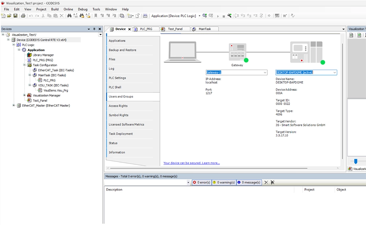The image size is (366, 225).
Task: Switch to the Test_Panel tab
Action: (x=175, y=29)
